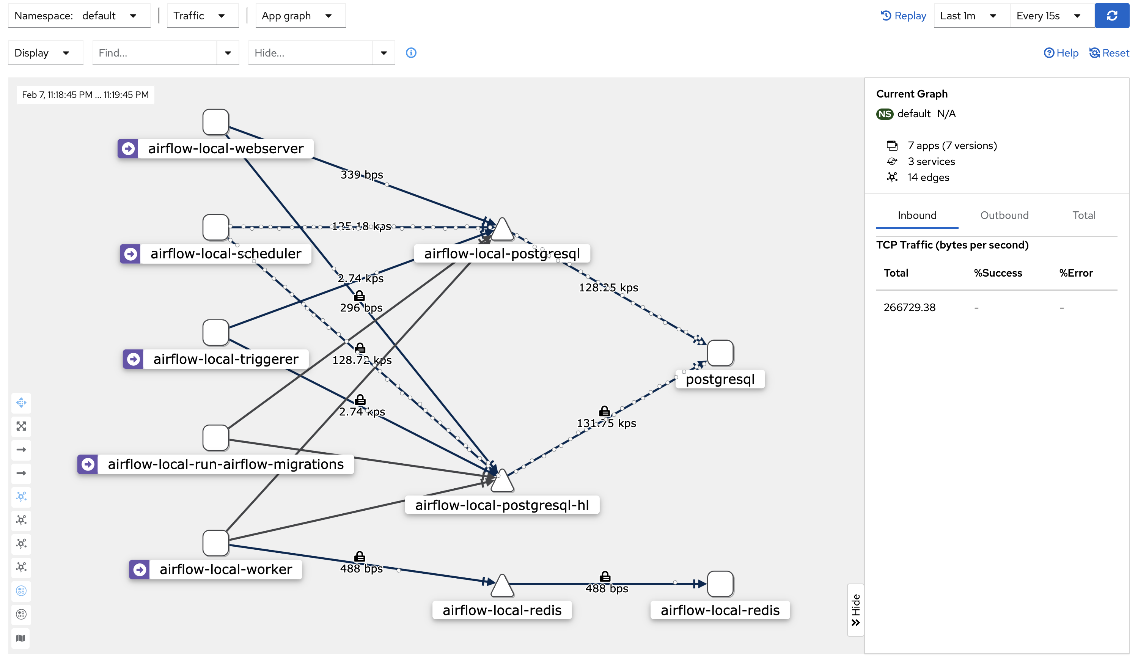
Task: Switch to the Inbound tab
Action: (x=917, y=216)
